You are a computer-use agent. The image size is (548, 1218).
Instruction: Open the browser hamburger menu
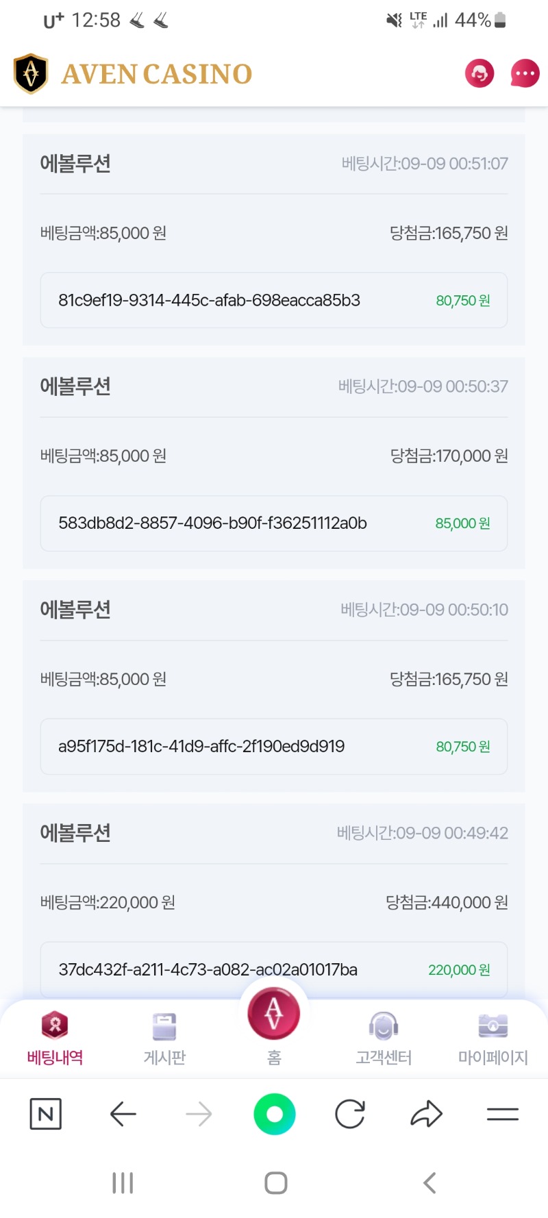coord(503,1115)
